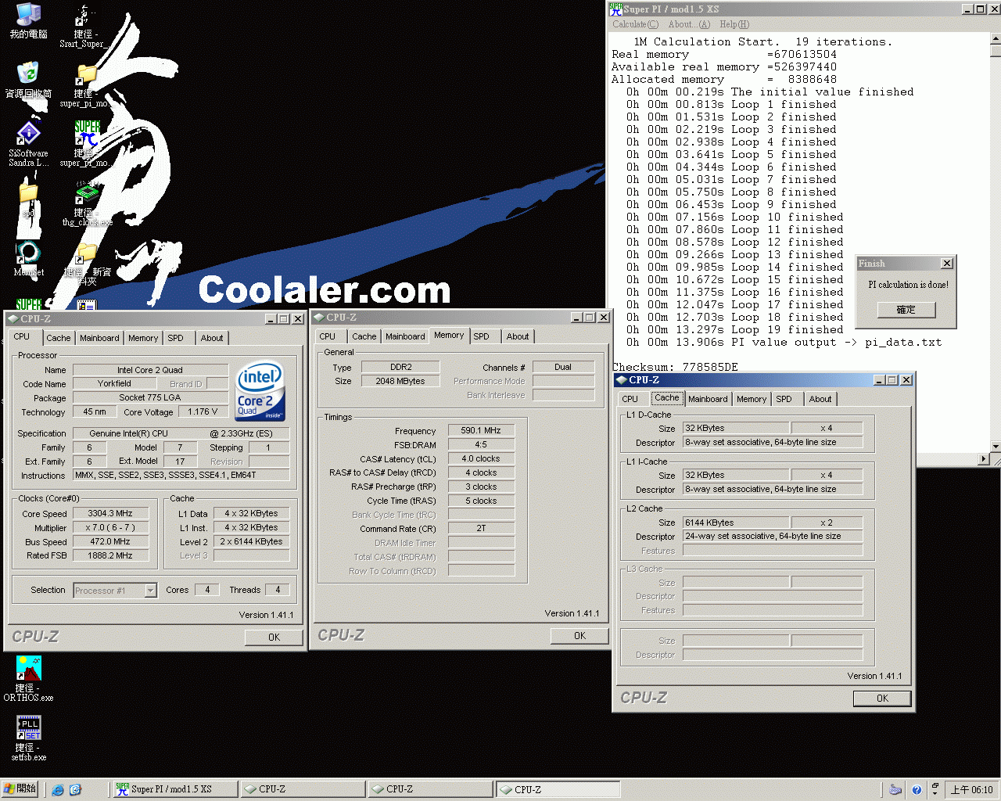1001x801 pixels.
Task: Click Super PI scrollbar down arrow
Action: coord(996,447)
